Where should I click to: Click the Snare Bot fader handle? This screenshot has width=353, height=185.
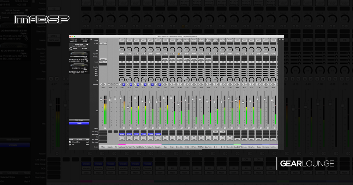tap(178, 103)
